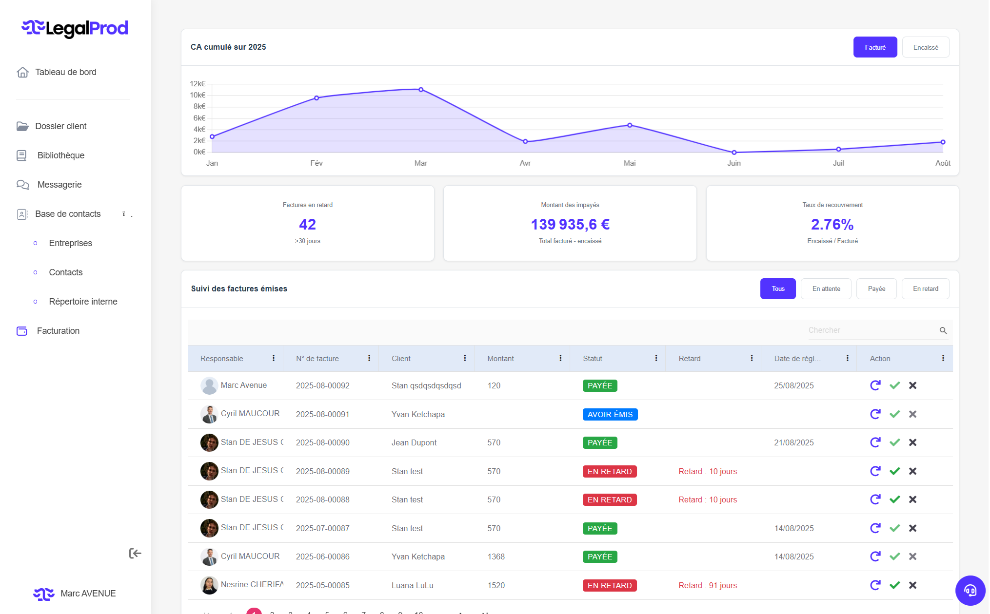Select the Facturé chart toggle

tap(875, 47)
